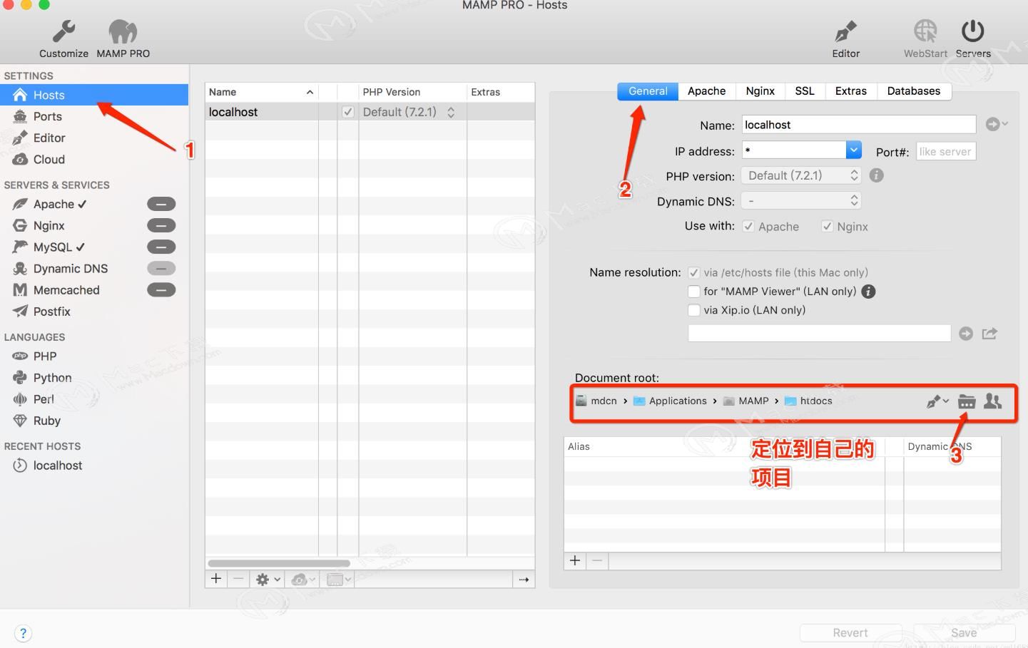
Task: Click the Save button
Action: [964, 632]
